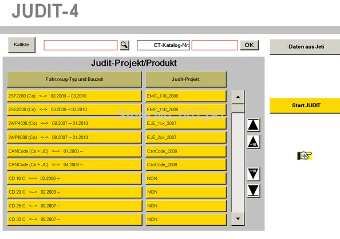
Task: Select CD 16 C vehicle row
Action: [x=74, y=178]
